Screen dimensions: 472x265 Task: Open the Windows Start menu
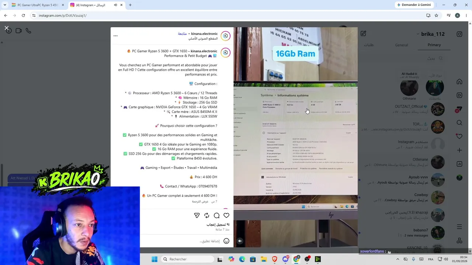point(155,259)
